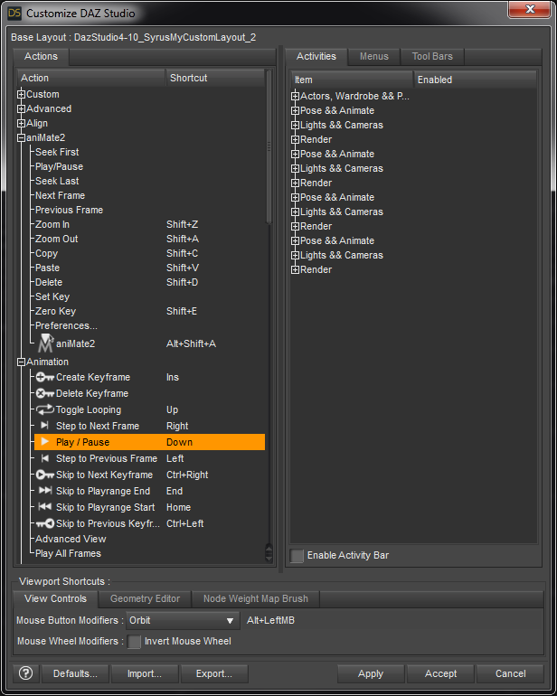
Task: Click the Shift+D shortcut cell
Action: coord(182,282)
